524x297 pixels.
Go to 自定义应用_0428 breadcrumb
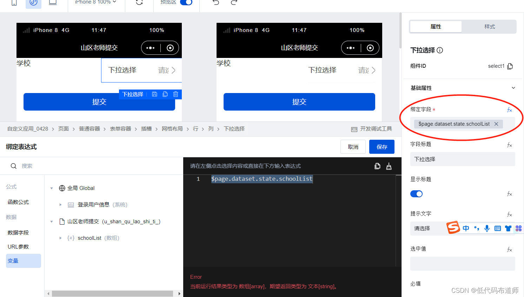click(28, 129)
